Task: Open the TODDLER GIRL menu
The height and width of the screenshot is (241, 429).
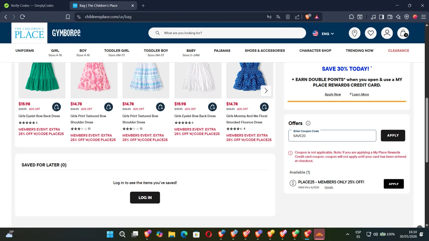Action: click(117, 53)
